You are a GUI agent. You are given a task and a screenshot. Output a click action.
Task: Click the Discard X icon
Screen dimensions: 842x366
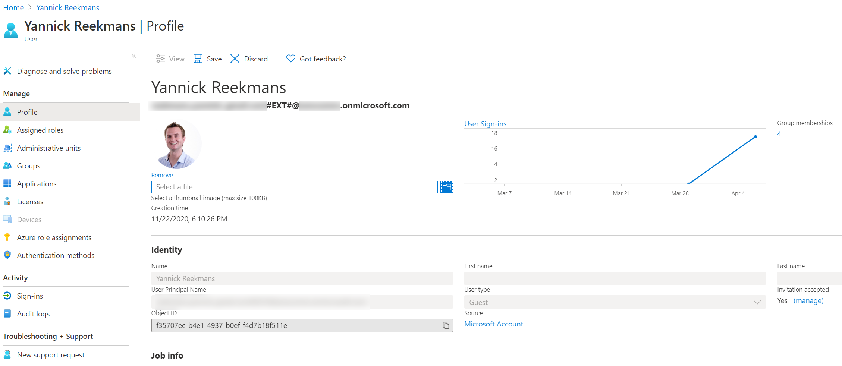pos(235,59)
